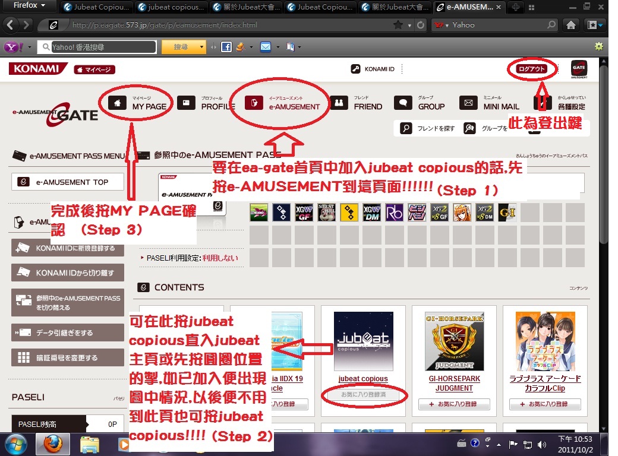Click the taskbar volume speaker icon
Viewport: 618px width, 456px height.
(542, 445)
